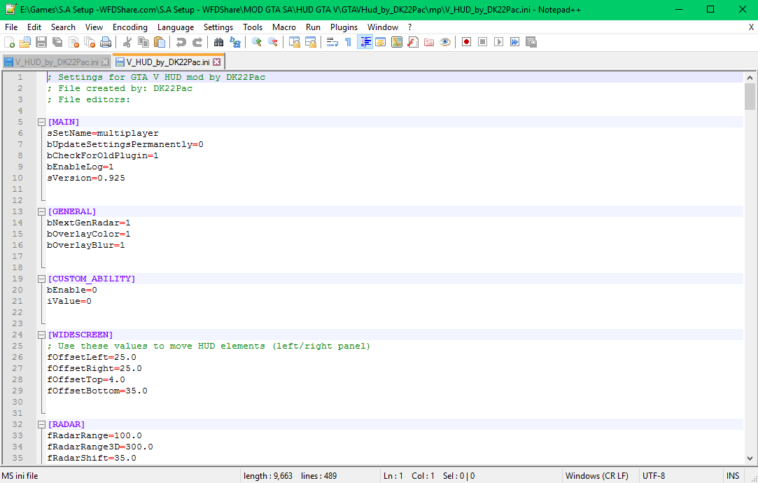The height and width of the screenshot is (483, 758).
Task: Cut the selection with the scissors icon
Action: coord(127,42)
